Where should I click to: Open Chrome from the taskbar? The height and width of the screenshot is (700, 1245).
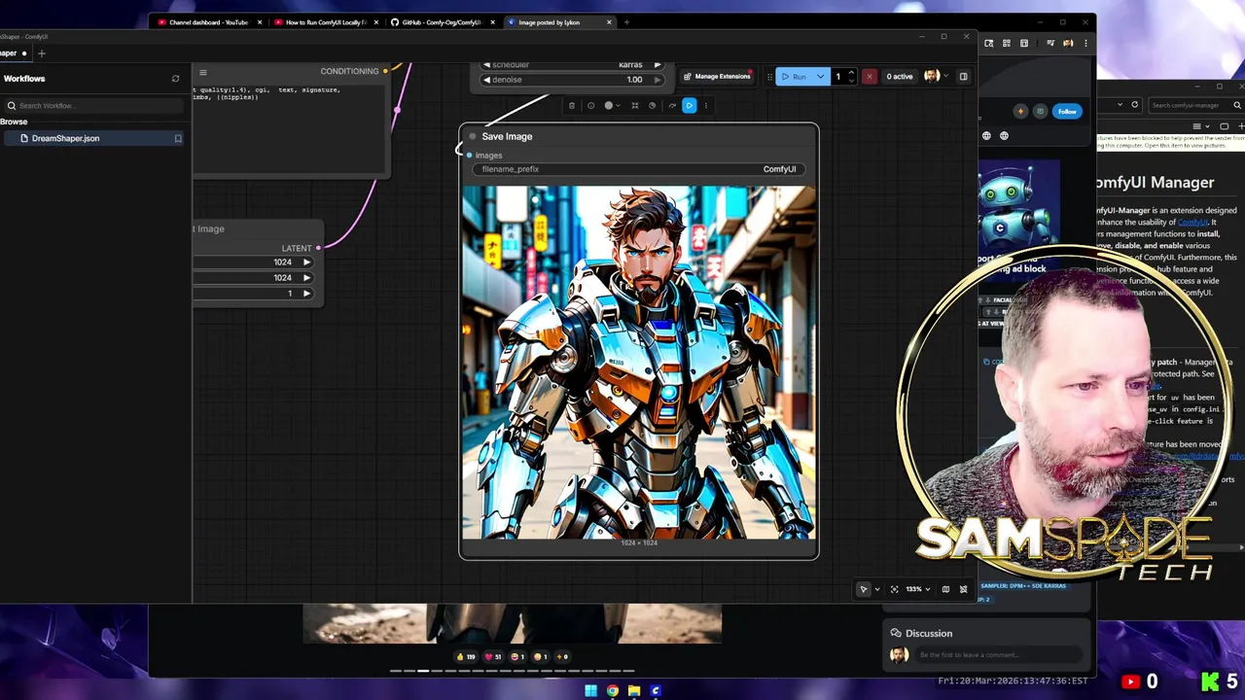tap(612, 691)
